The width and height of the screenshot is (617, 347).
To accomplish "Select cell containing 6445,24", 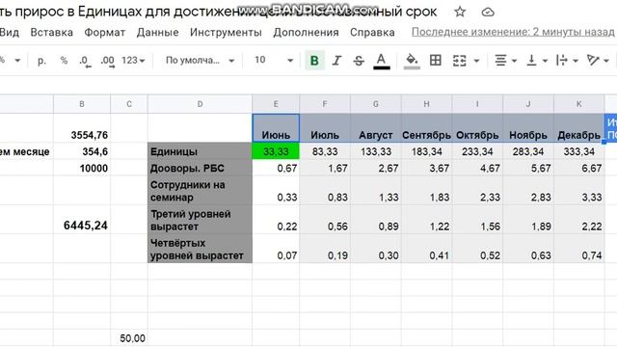I will coord(82,220).
